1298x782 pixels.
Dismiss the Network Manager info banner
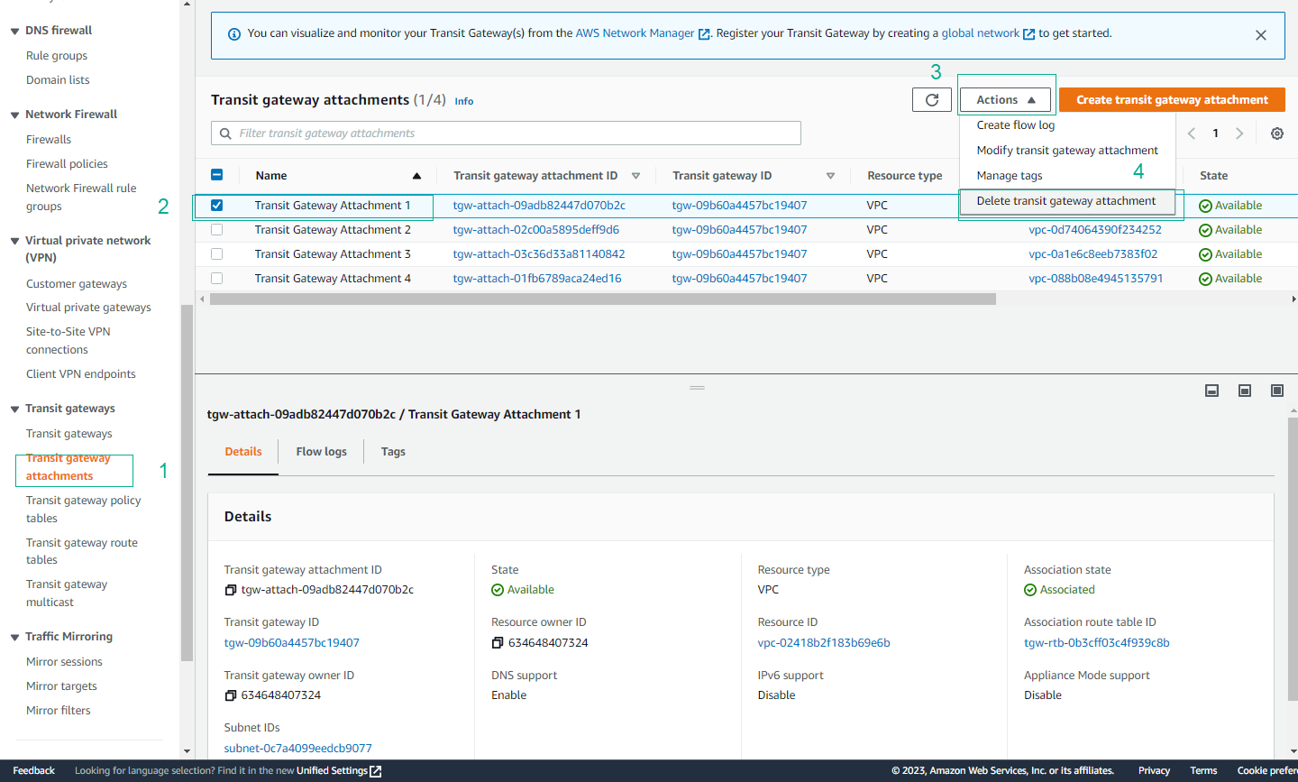(x=1261, y=35)
